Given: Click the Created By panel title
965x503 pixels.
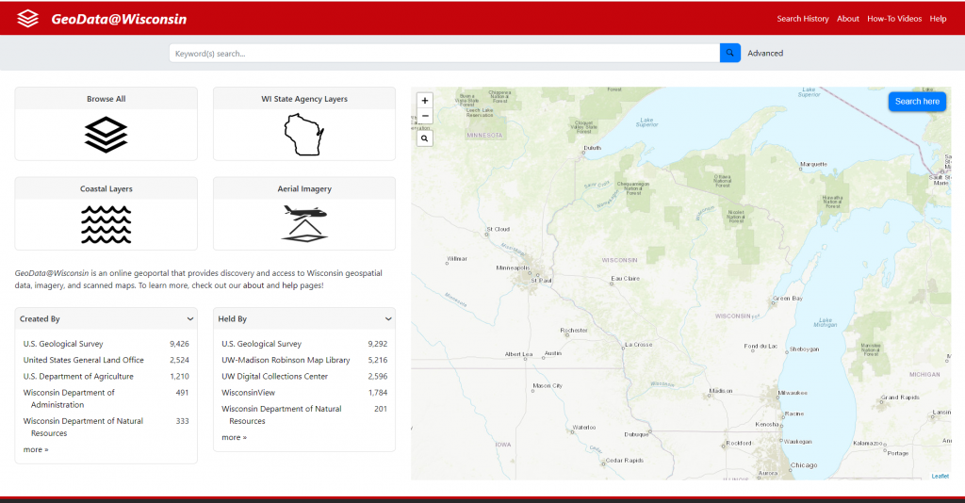Looking at the screenshot, I should pos(40,318).
